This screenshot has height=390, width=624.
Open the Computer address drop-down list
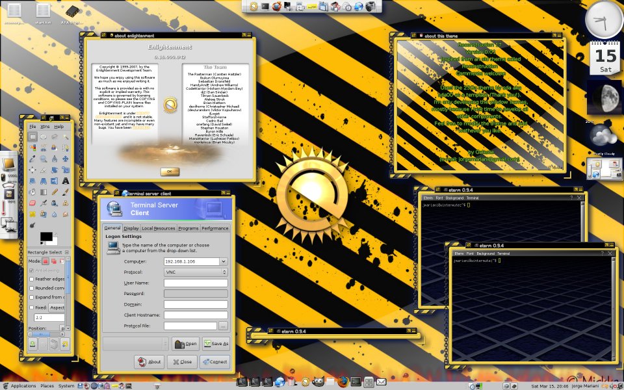[223, 261]
